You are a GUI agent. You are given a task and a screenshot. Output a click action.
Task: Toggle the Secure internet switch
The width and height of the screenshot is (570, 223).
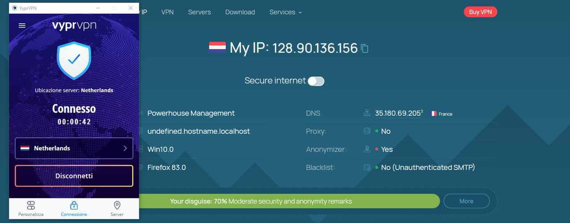tap(316, 81)
